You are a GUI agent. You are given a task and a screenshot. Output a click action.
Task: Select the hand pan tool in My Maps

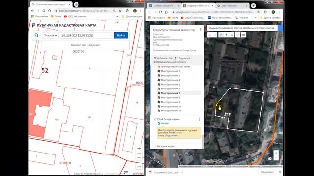221,35
